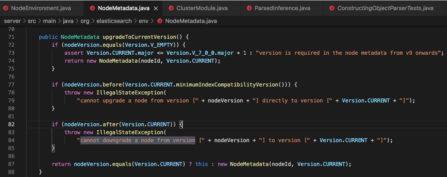Open the server breadcrumb segment
The width and height of the screenshot is (447, 177).
(11, 21)
